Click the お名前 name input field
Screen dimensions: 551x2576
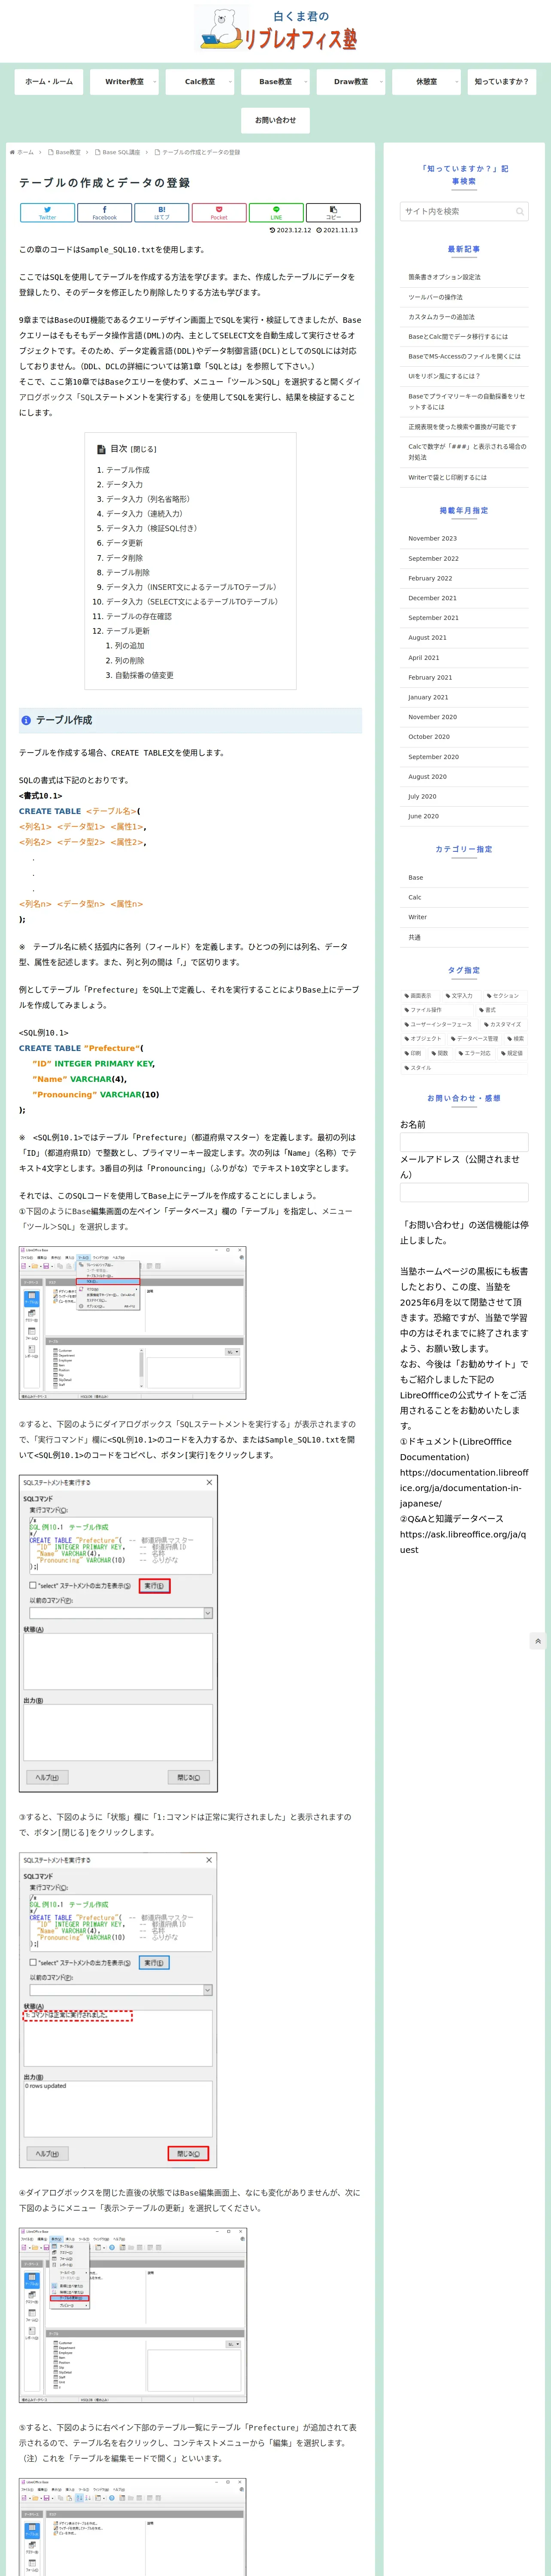click(464, 1142)
